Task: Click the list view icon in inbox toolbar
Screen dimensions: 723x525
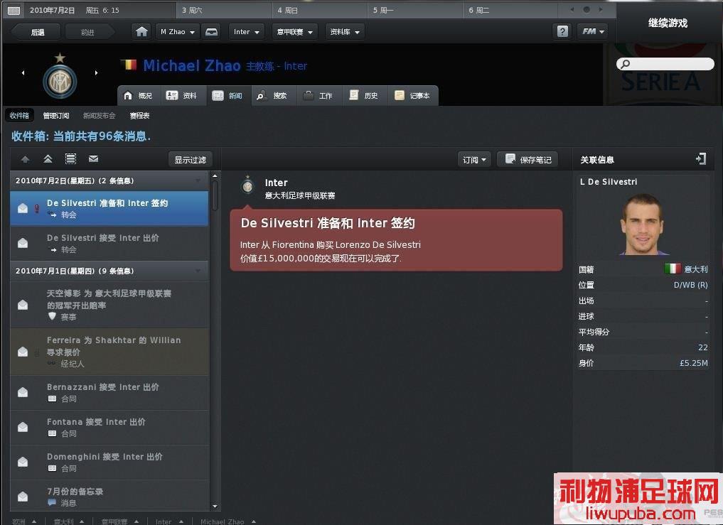Action: (x=70, y=159)
